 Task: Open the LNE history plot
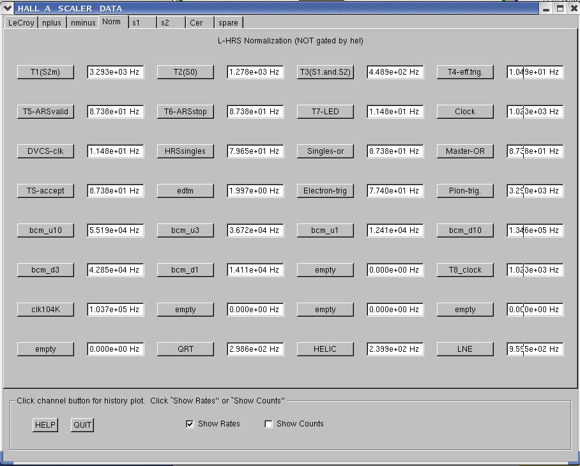pyautogui.click(x=465, y=349)
